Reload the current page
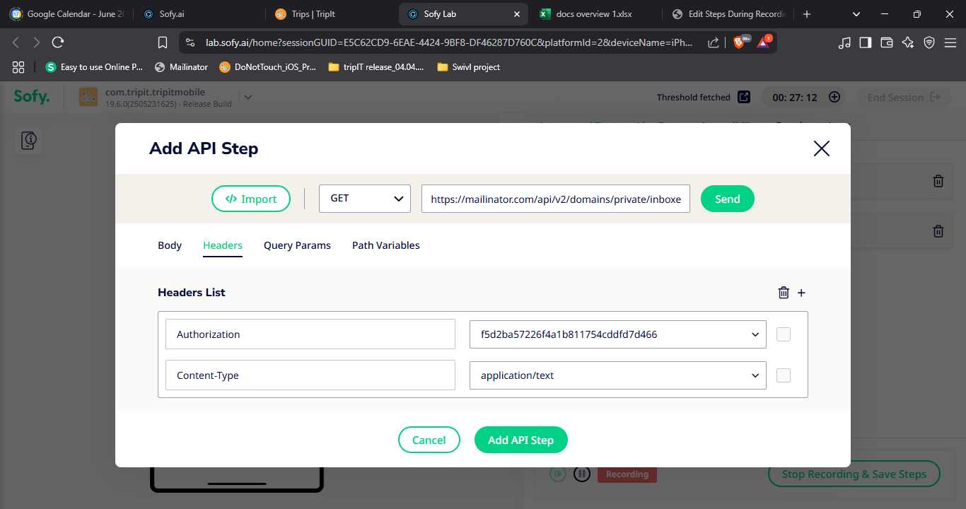 58,42
